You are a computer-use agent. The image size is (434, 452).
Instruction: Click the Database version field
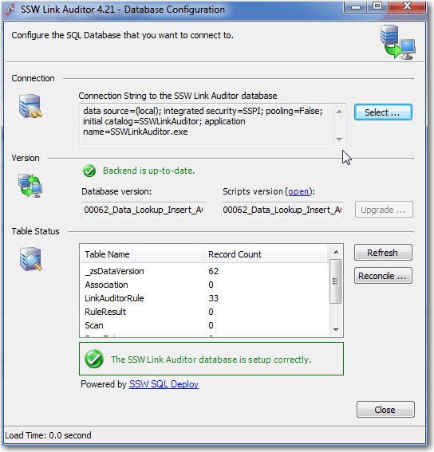click(x=144, y=210)
